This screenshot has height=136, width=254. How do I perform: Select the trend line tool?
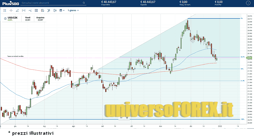click(x=30, y=10)
